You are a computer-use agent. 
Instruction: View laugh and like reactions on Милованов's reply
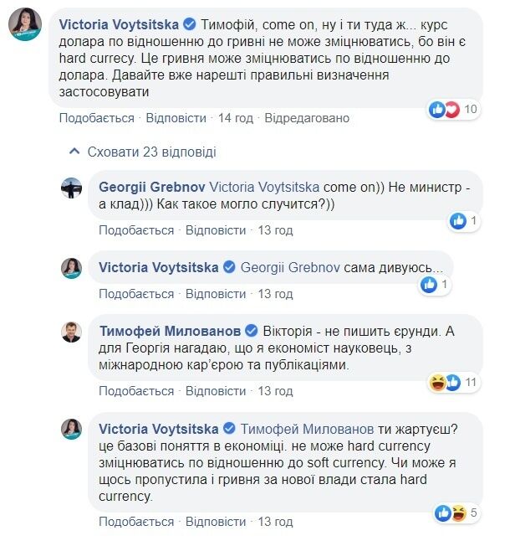point(446,382)
